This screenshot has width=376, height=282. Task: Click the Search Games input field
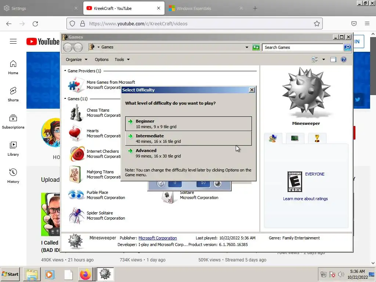(x=303, y=47)
